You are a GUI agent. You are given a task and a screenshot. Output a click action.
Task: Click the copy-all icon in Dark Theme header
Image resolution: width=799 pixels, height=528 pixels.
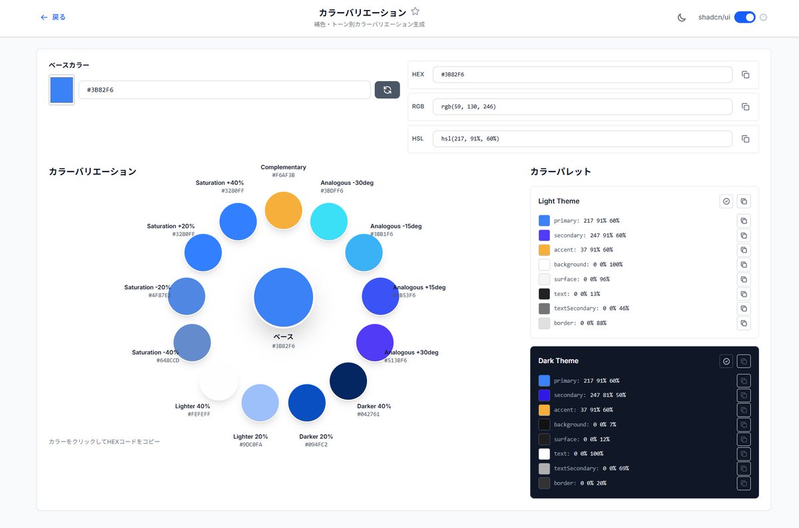click(744, 360)
